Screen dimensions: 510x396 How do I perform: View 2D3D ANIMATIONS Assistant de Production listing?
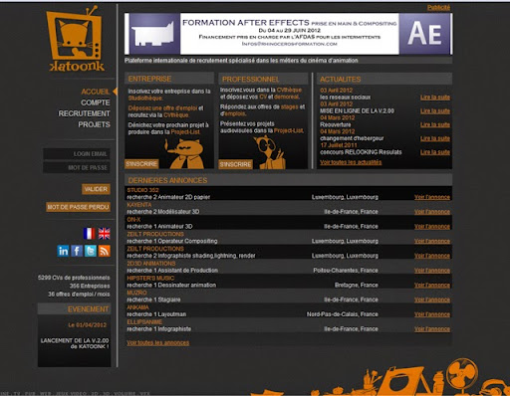pos(432,271)
